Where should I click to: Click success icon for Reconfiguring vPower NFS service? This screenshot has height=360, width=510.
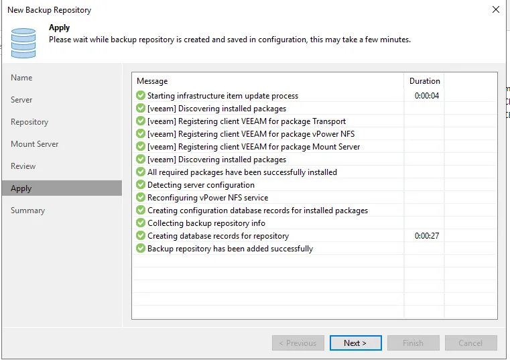point(141,198)
